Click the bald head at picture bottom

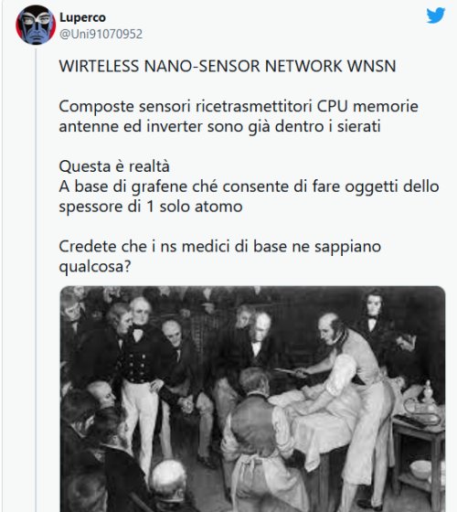point(169,475)
